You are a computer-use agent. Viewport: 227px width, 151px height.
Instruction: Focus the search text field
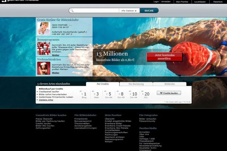pyautogui.click(x=96, y=10)
